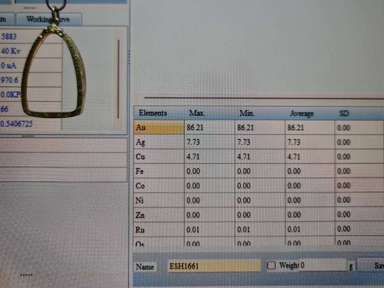
Task: Select the Ru element row
Action: pyautogui.click(x=158, y=229)
